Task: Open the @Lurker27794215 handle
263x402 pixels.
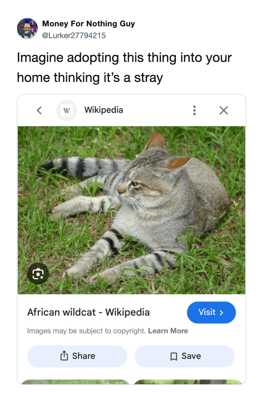Action: pyautogui.click(x=74, y=36)
